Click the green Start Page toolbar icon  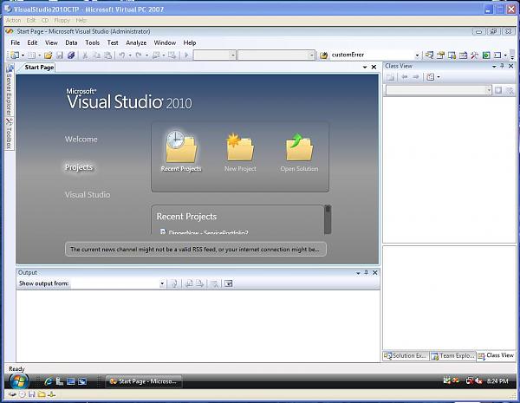[x=486, y=55]
